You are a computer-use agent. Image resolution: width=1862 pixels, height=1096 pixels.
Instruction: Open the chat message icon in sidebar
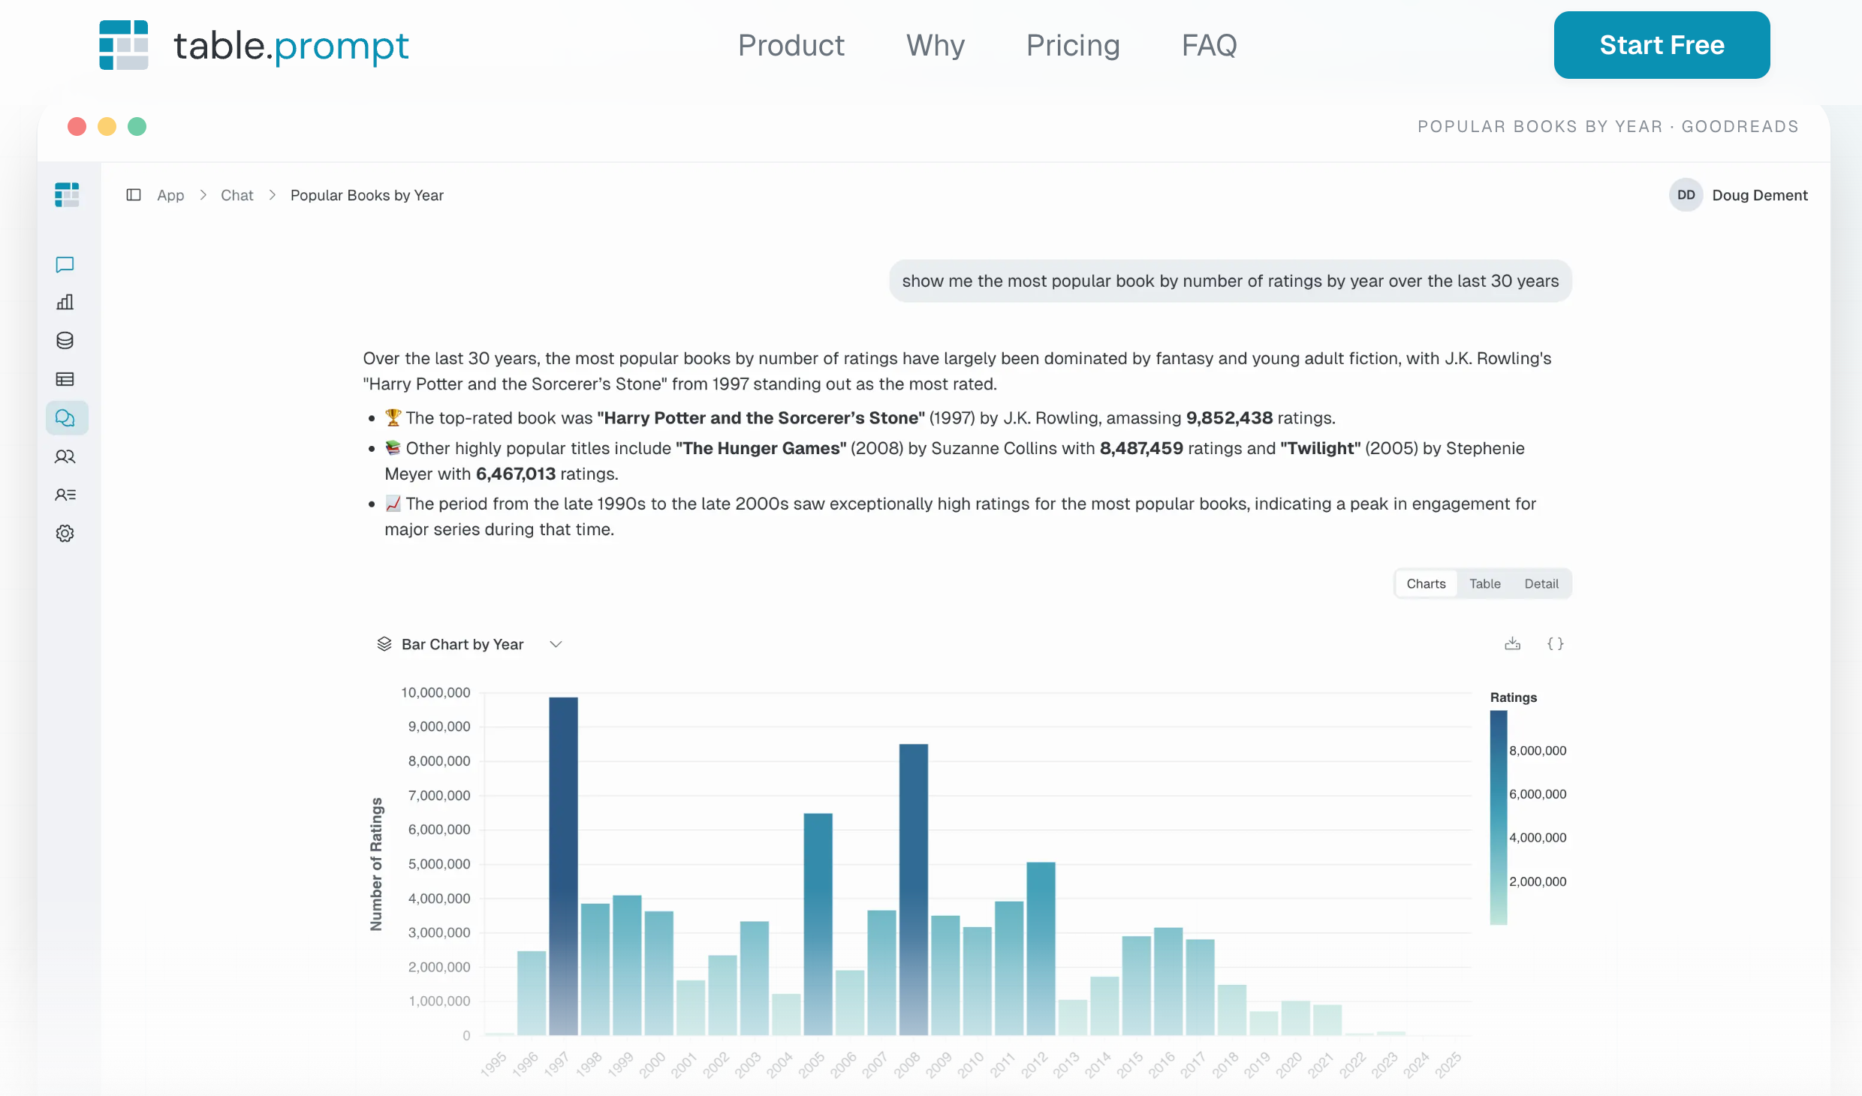pyautogui.click(x=65, y=264)
